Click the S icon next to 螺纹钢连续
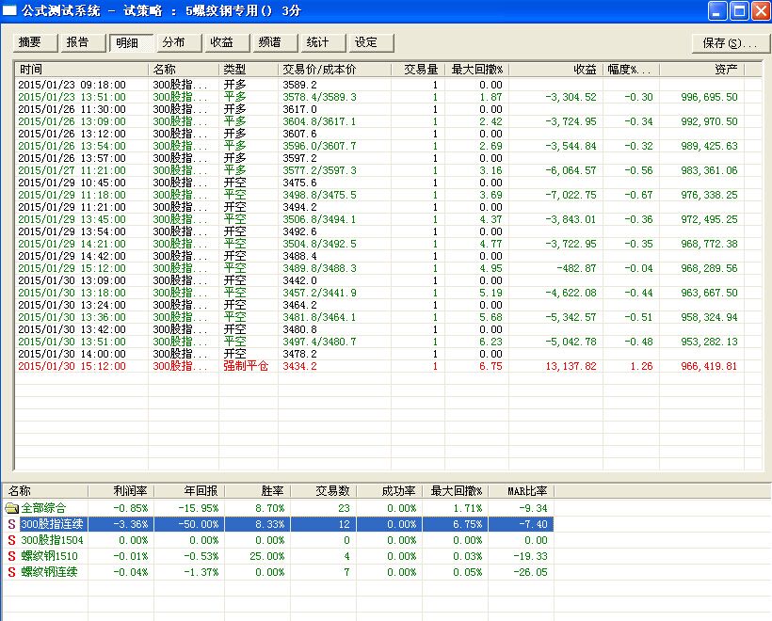772x621 pixels. (x=11, y=572)
